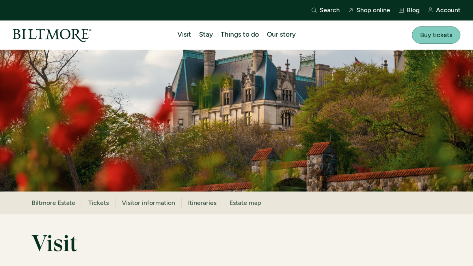
Task: Open the Things to do menu
Action: click(240, 35)
